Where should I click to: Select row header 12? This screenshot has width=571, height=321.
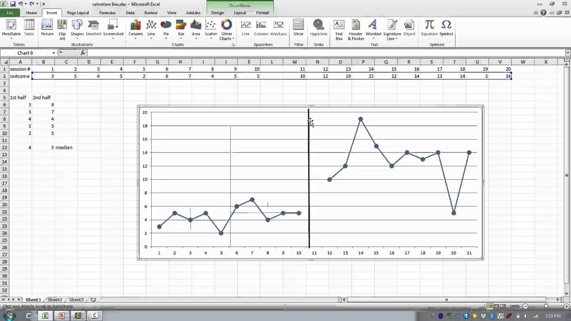click(4, 148)
